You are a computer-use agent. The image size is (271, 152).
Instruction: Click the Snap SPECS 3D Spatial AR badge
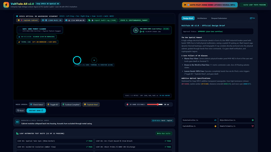coord(47,4)
